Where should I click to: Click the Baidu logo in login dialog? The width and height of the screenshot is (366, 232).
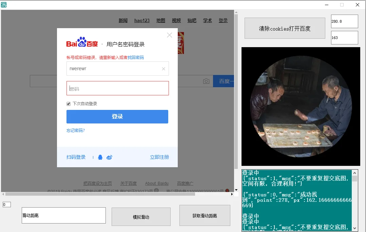point(82,42)
